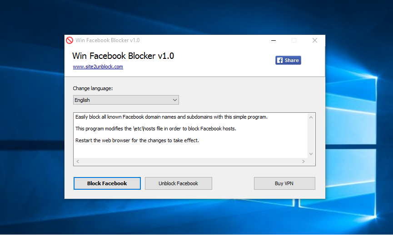Open the www.site2unblock.com link
This screenshot has width=393, height=235.
coord(98,67)
